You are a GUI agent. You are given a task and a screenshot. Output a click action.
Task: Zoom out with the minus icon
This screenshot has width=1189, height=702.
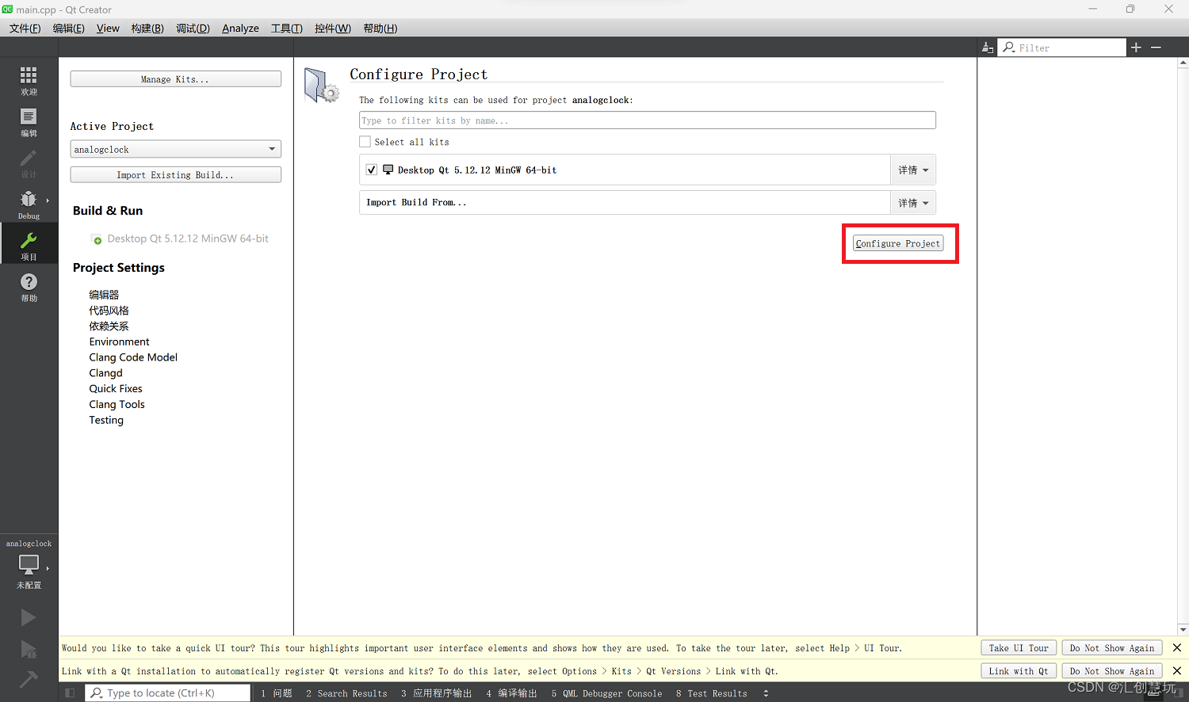point(1156,48)
